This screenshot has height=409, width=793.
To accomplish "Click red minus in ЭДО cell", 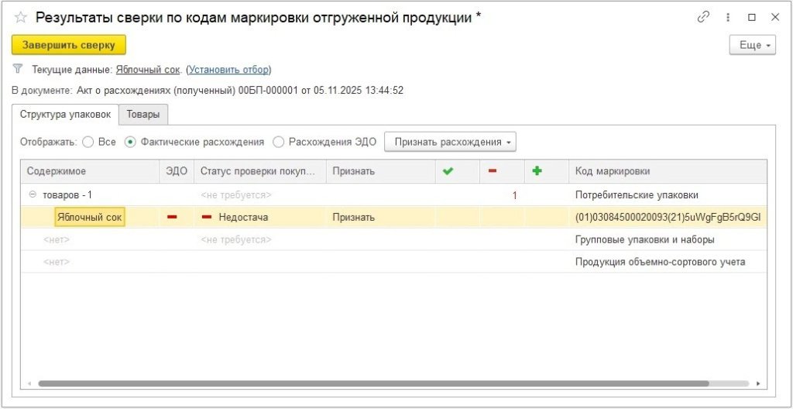I will click(x=172, y=217).
